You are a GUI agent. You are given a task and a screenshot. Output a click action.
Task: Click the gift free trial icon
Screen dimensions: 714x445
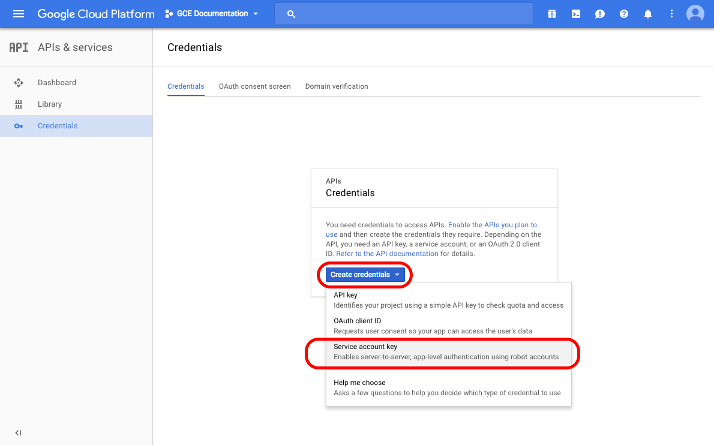pos(552,14)
